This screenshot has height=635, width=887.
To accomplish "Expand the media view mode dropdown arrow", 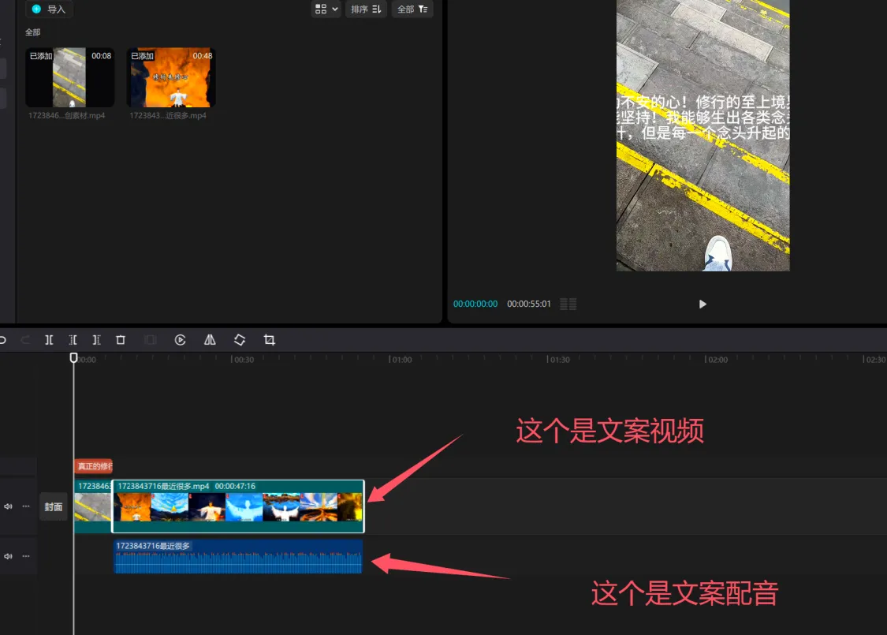I will coord(334,9).
